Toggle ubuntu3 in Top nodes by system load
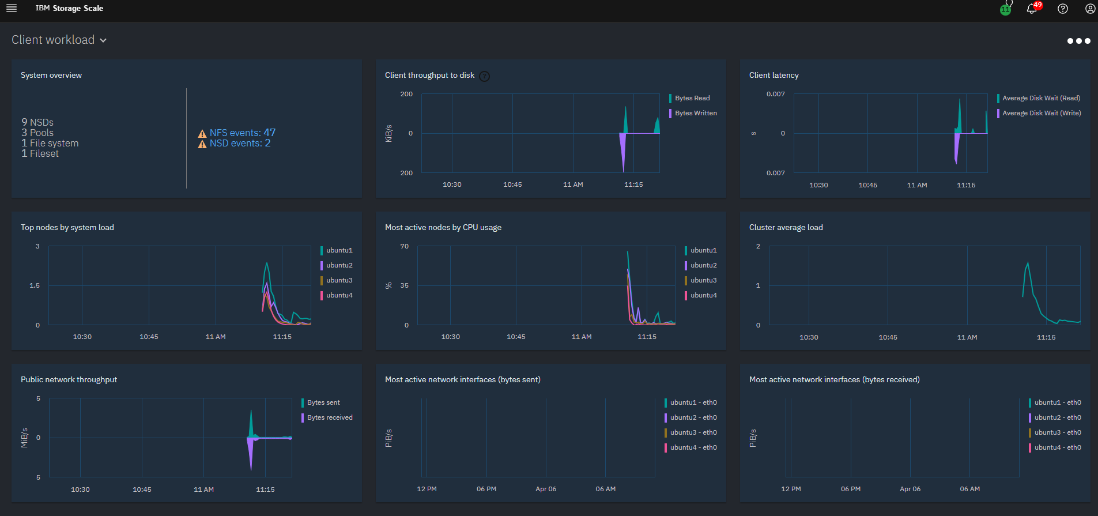The image size is (1098, 516). (339, 280)
